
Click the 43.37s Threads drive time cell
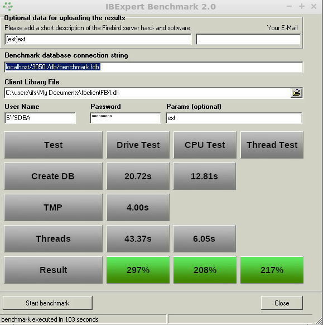[138, 239]
